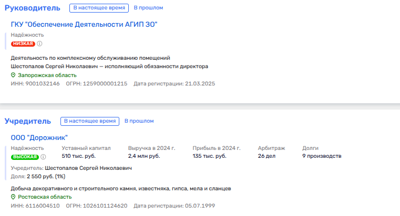This screenshot has width=400, height=216.
Task: Click the ИНН number 9001032146
Action: pos(42,83)
